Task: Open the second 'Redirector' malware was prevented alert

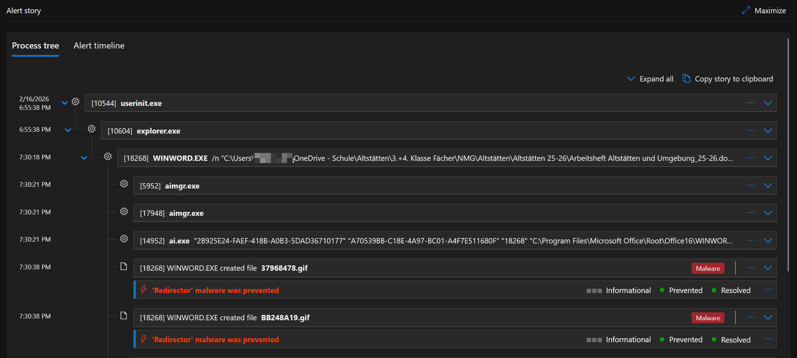Action: click(x=215, y=340)
